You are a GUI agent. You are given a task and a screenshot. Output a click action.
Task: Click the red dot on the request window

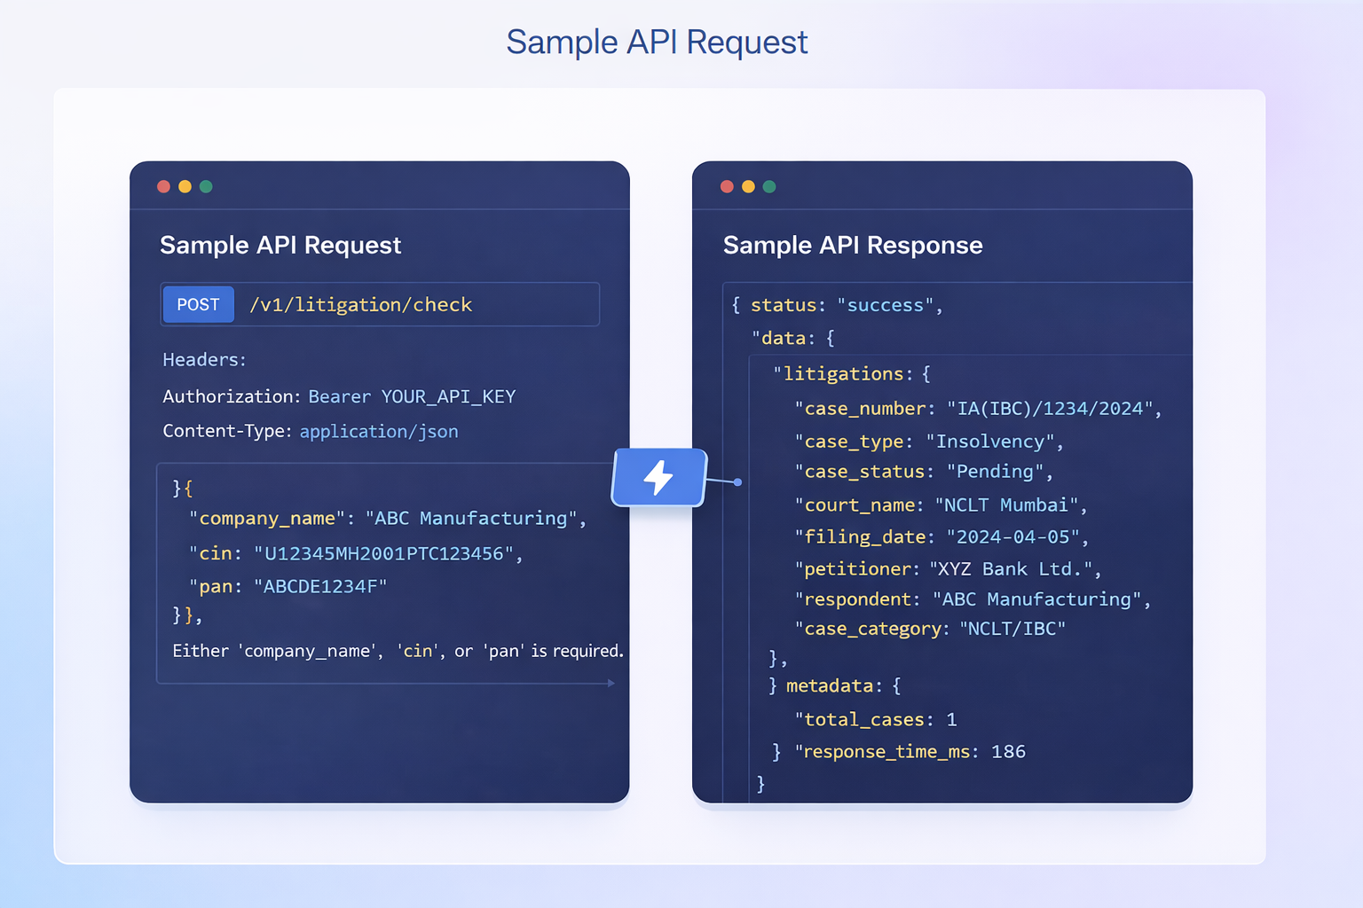click(163, 186)
